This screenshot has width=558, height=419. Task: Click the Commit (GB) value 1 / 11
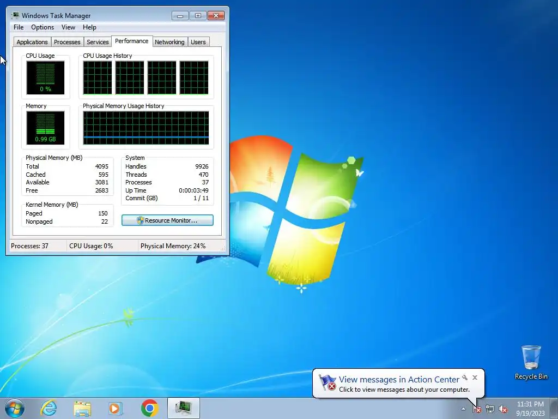tap(201, 198)
